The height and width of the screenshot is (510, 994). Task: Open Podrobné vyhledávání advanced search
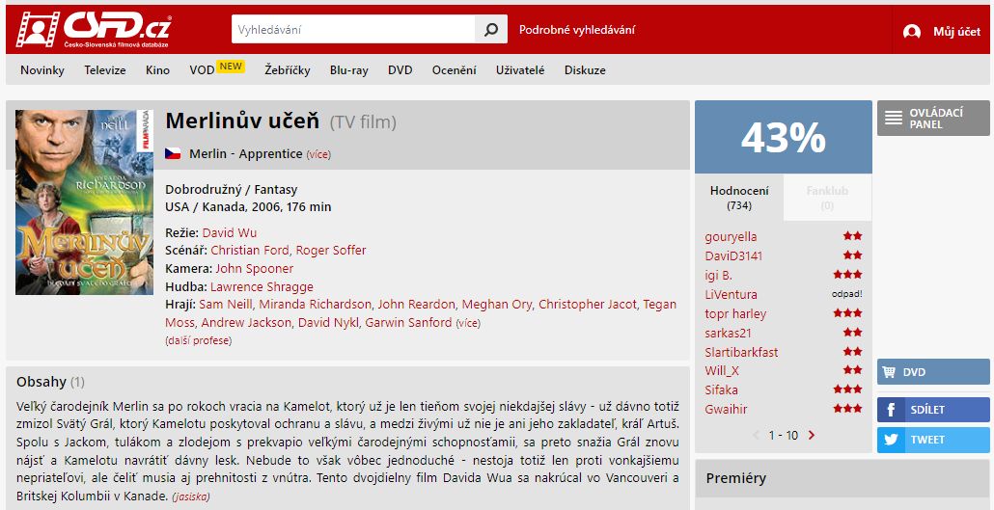tap(577, 30)
